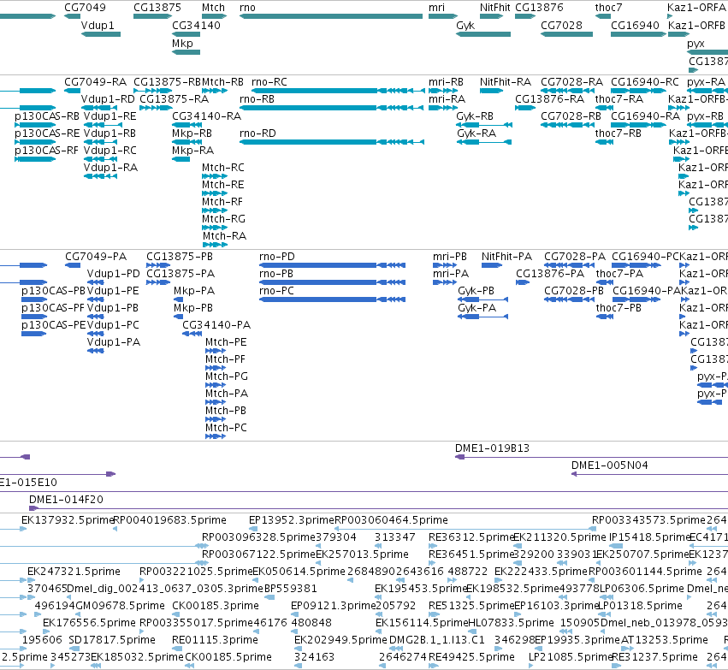Select the pyx gene label

[x=695, y=44]
